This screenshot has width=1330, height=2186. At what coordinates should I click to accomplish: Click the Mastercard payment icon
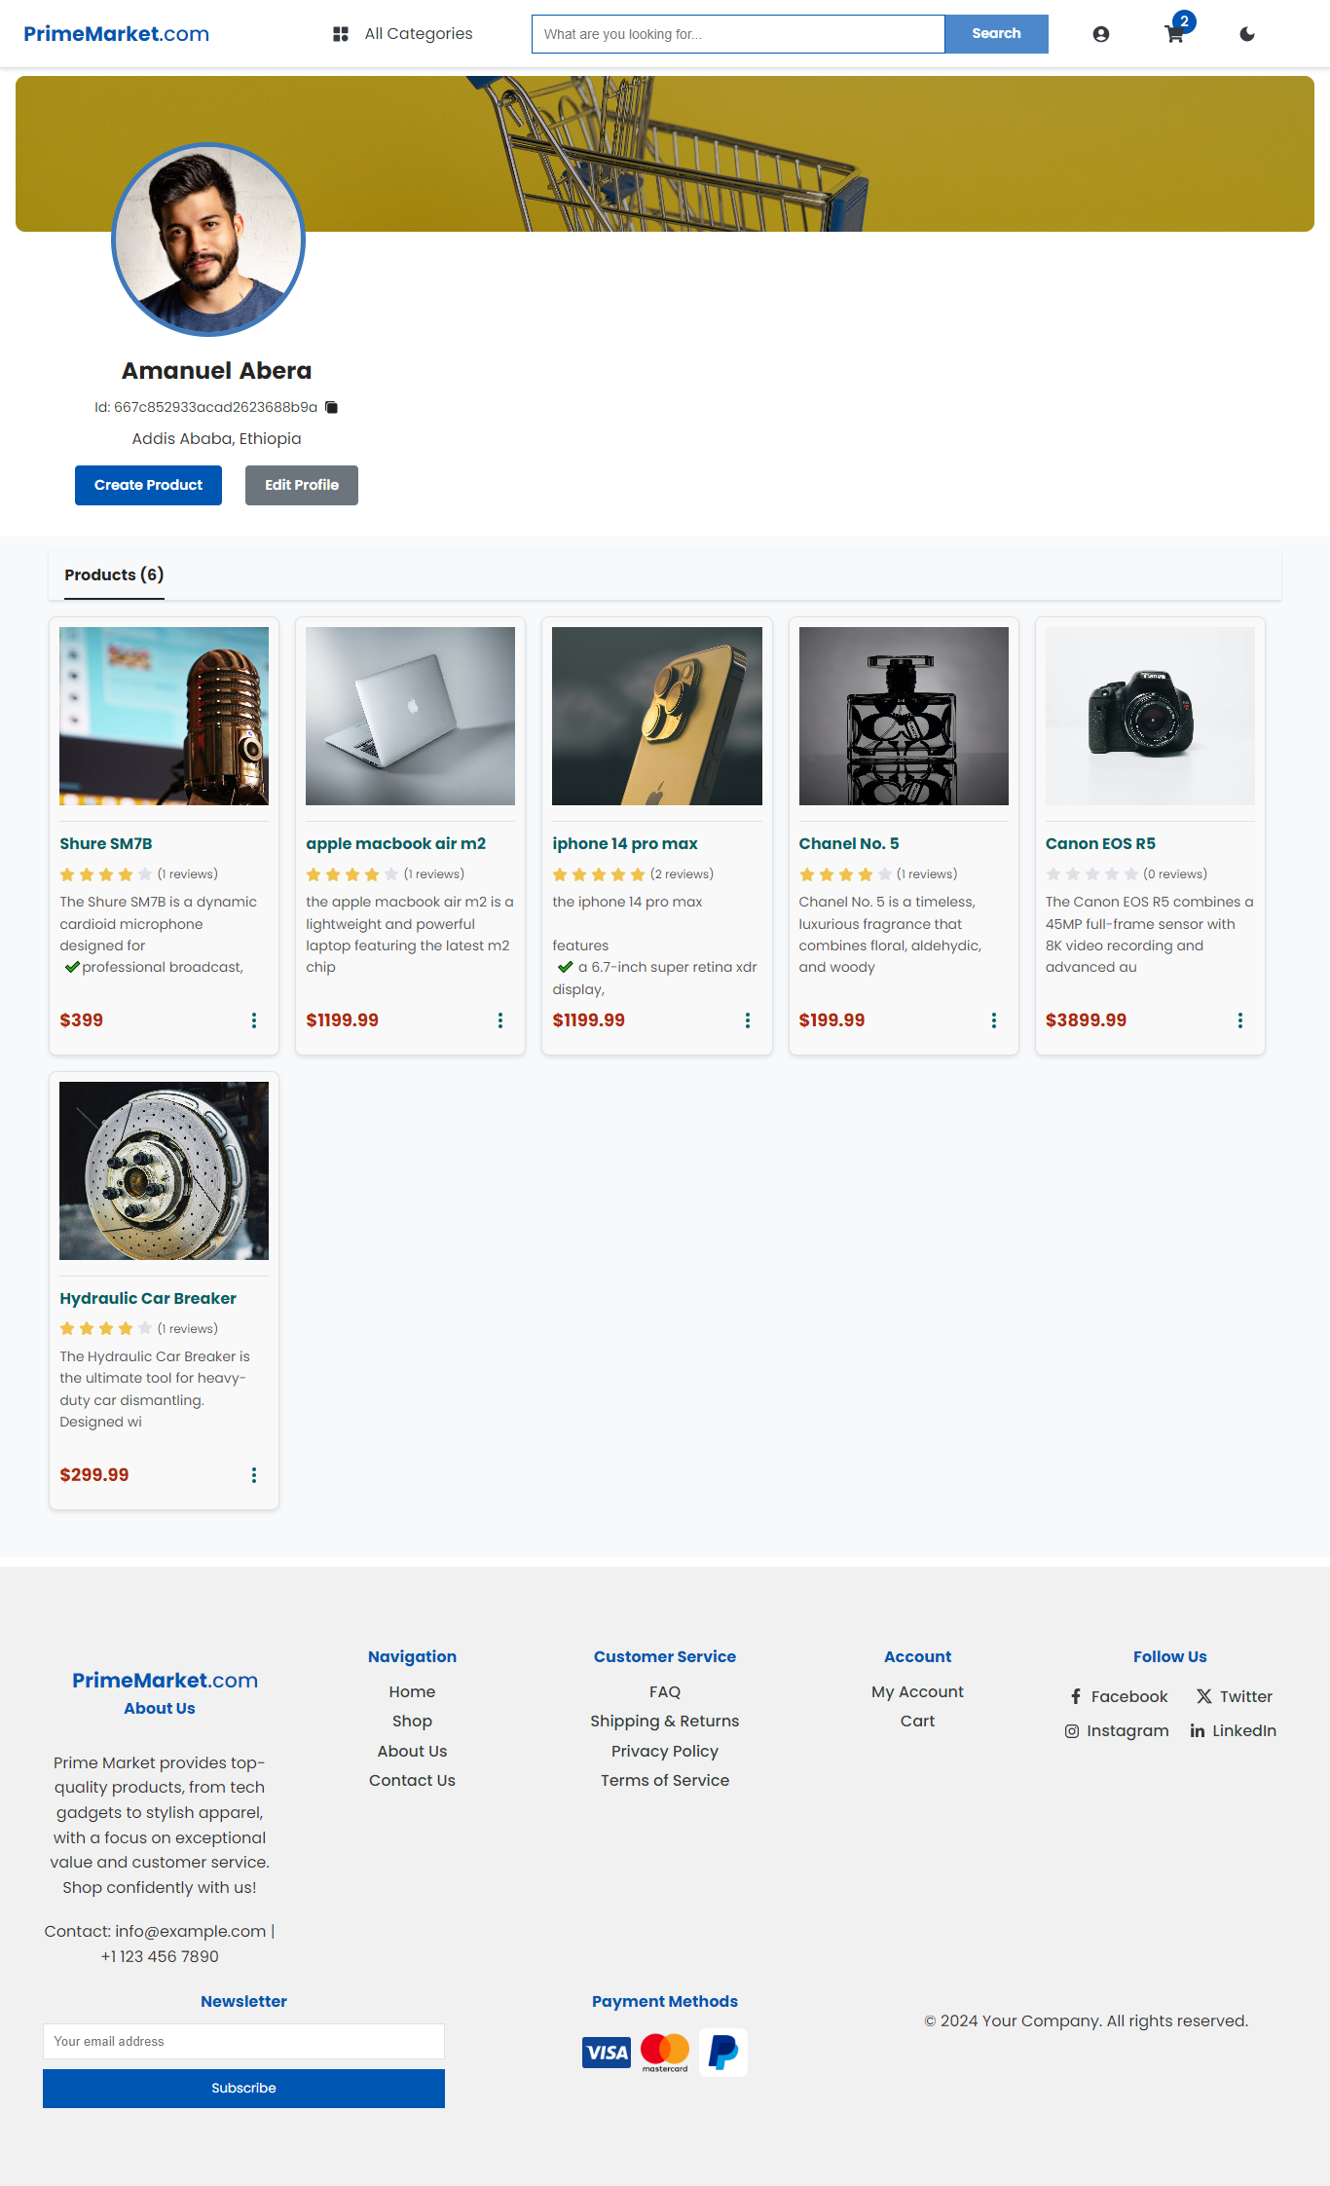tap(665, 2053)
